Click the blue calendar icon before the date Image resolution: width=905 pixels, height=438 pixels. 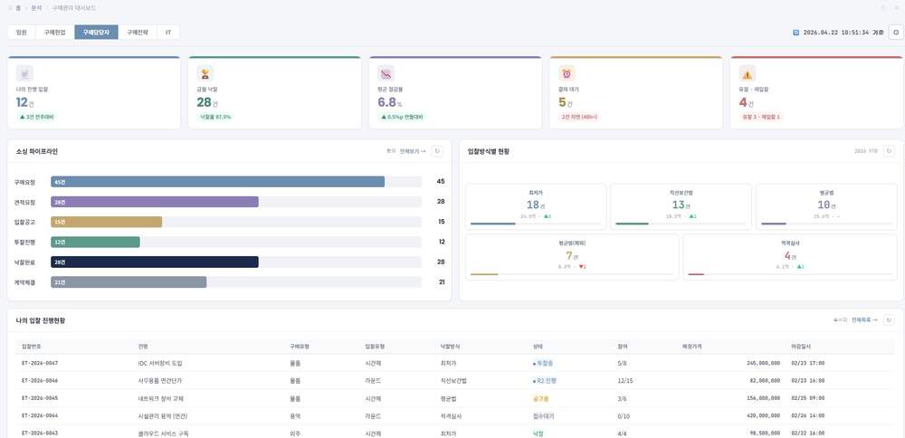(796, 33)
